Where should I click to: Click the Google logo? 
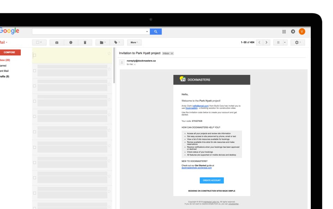9,31
